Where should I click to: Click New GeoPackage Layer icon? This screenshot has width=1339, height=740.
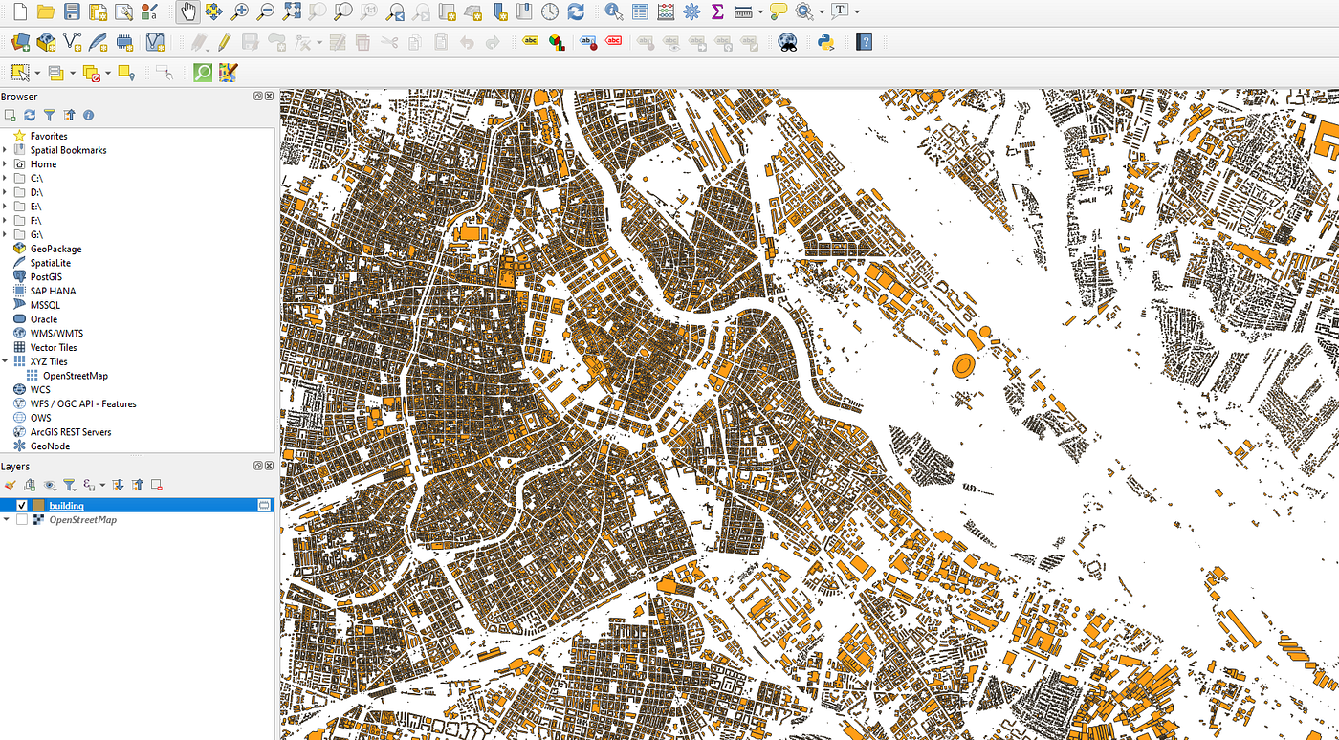pos(45,42)
